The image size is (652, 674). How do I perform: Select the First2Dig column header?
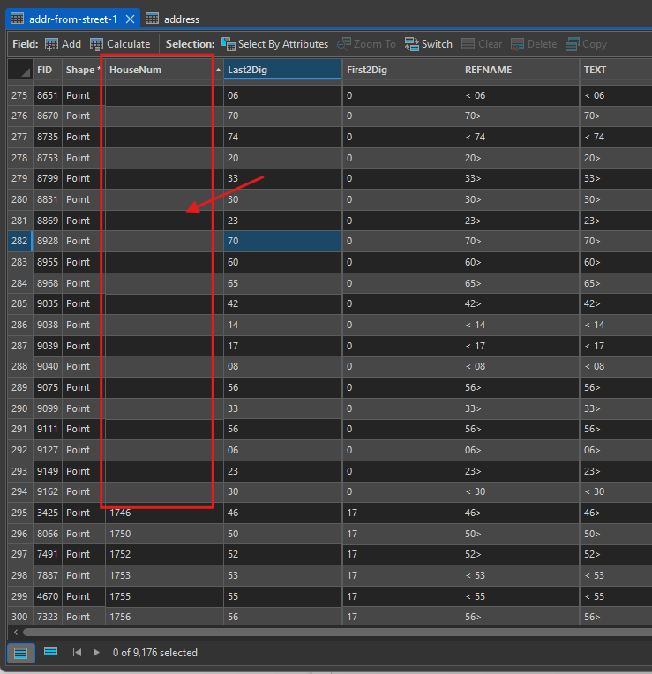coord(401,70)
